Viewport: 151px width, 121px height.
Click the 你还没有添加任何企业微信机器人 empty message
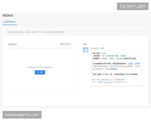40,67
